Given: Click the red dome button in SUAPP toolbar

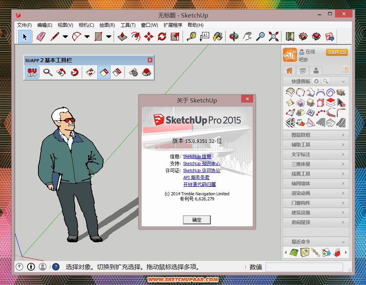Looking at the screenshot, I should [147, 72].
